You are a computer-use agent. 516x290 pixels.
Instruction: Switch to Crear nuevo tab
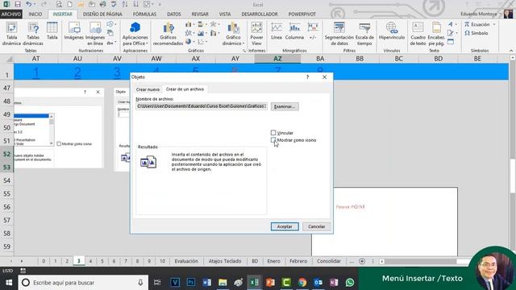[x=148, y=89]
